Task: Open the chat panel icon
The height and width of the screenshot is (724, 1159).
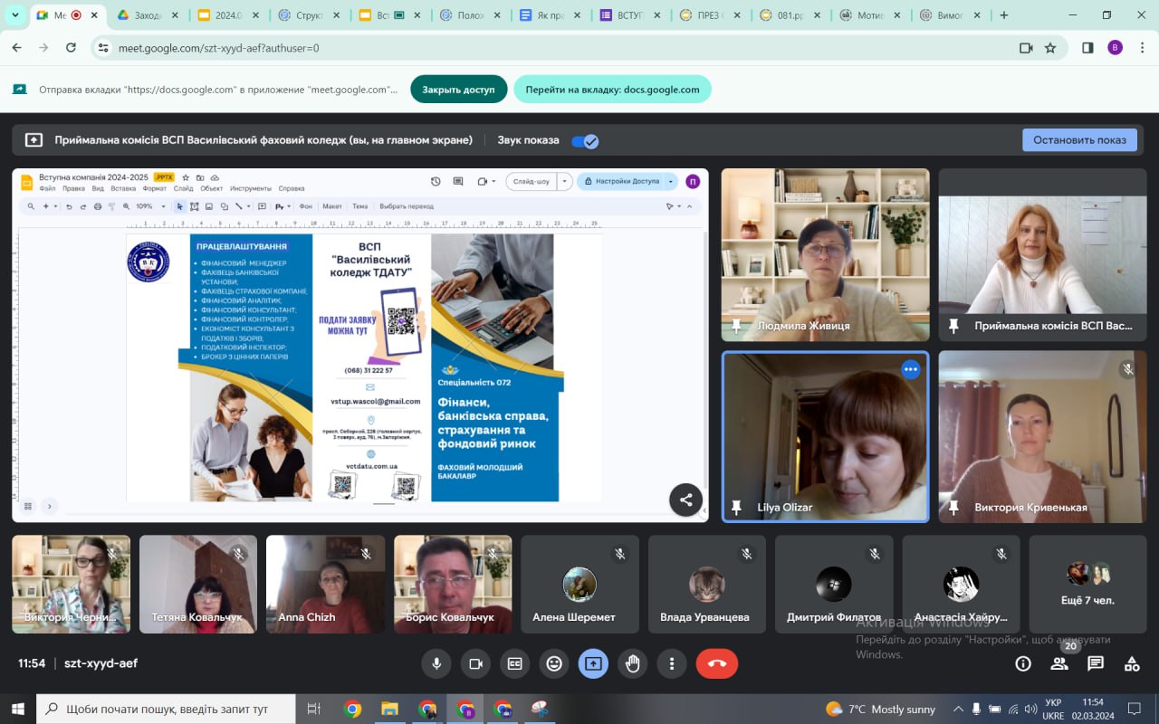Action: (x=1096, y=663)
